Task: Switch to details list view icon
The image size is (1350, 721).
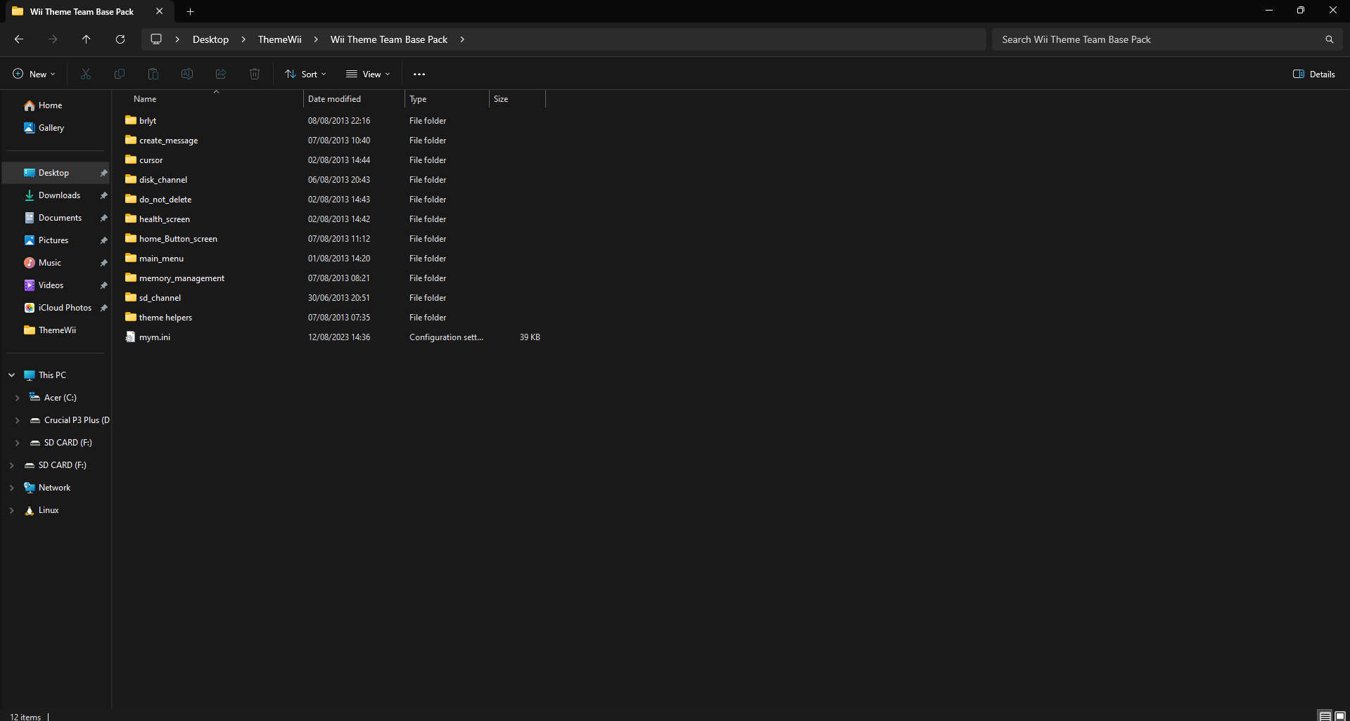Action: click(x=1325, y=716)
